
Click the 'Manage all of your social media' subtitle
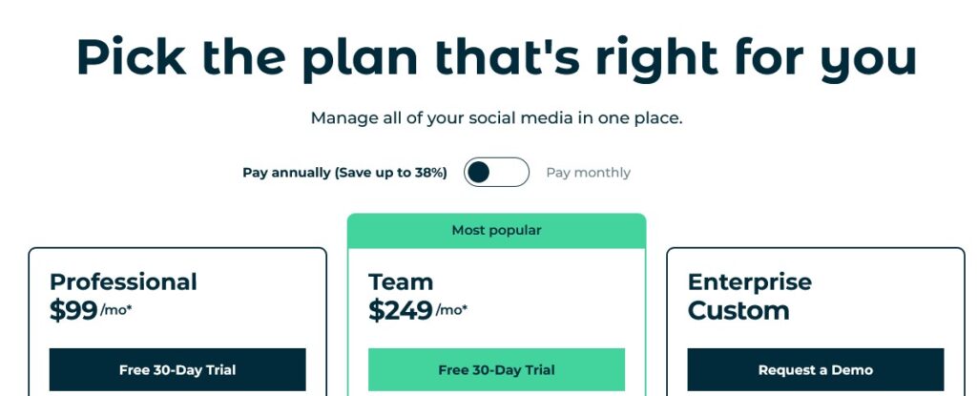tap(496, 118)
